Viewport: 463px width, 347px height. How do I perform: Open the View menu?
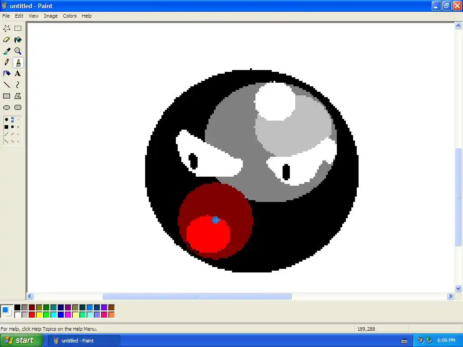[33, 16]
